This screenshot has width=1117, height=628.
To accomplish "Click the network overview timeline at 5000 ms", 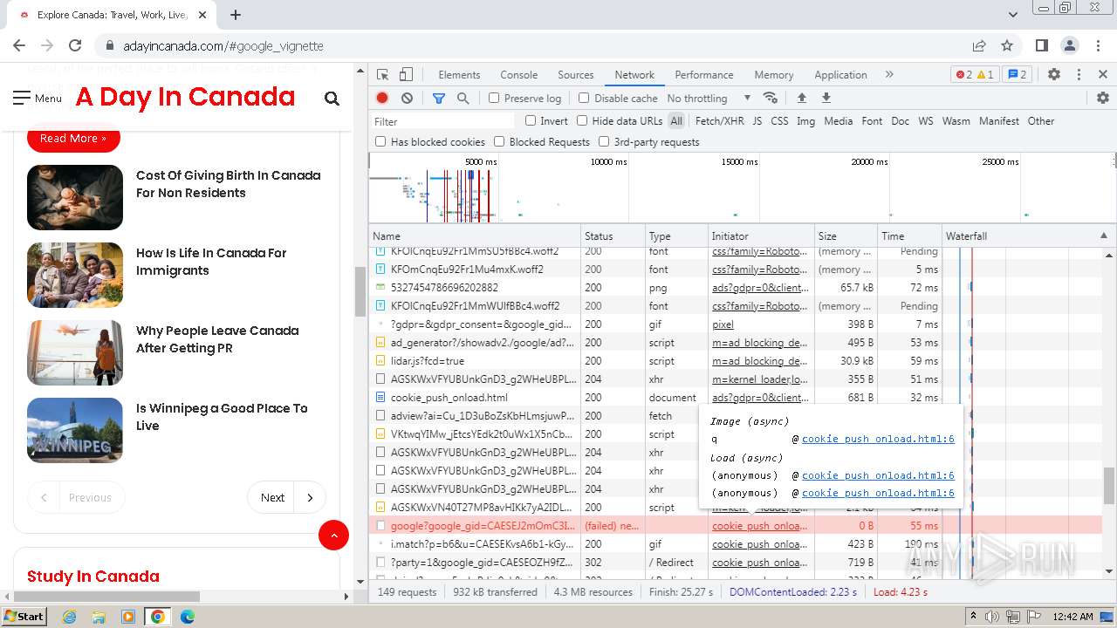I will point(481,162).
